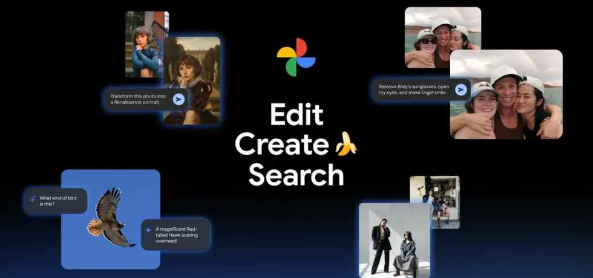Select the Search heading text
This screenshot has height=278, width=593.
coord(296,175)
